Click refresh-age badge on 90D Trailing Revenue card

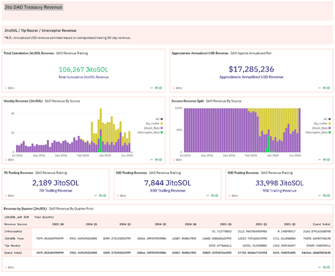coord(326,196)
